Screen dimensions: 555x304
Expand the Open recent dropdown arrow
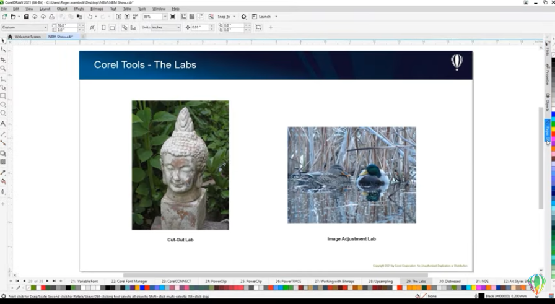point(19,17)
